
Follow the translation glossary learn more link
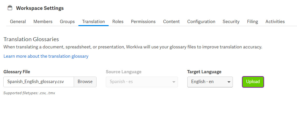46,56
